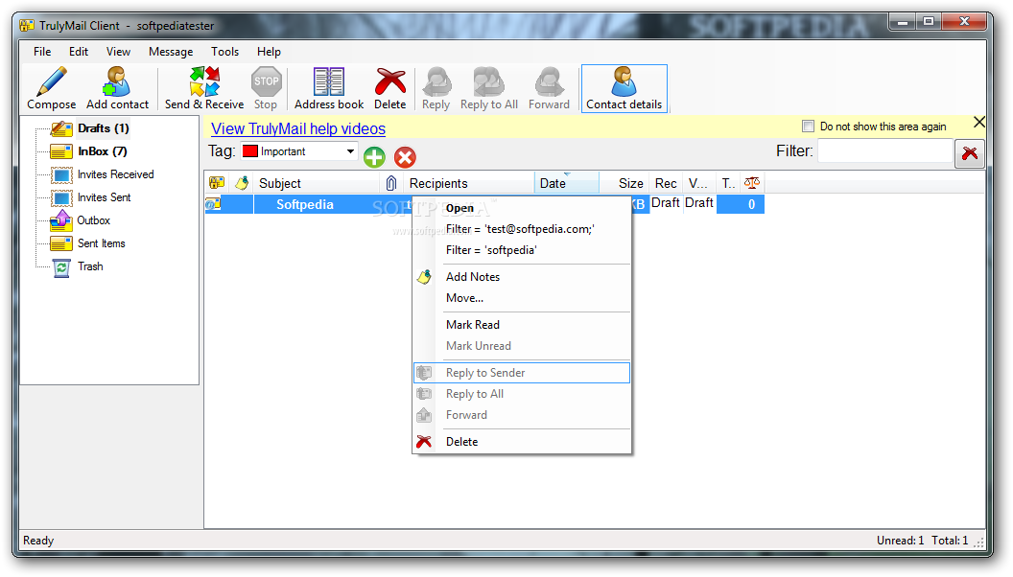Click the red Important color swatch
Image resolution: width=1013 pixels, height=577 pixels.
pos(250,151)
